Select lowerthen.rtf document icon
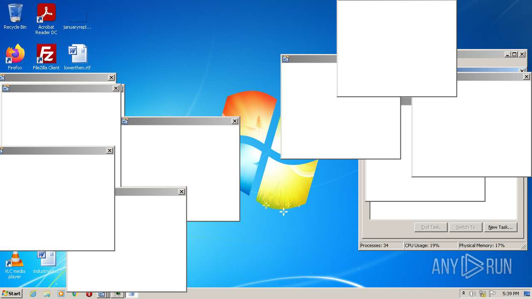The width and height of the screenshot is (532, 299). (x=77, y=57)
